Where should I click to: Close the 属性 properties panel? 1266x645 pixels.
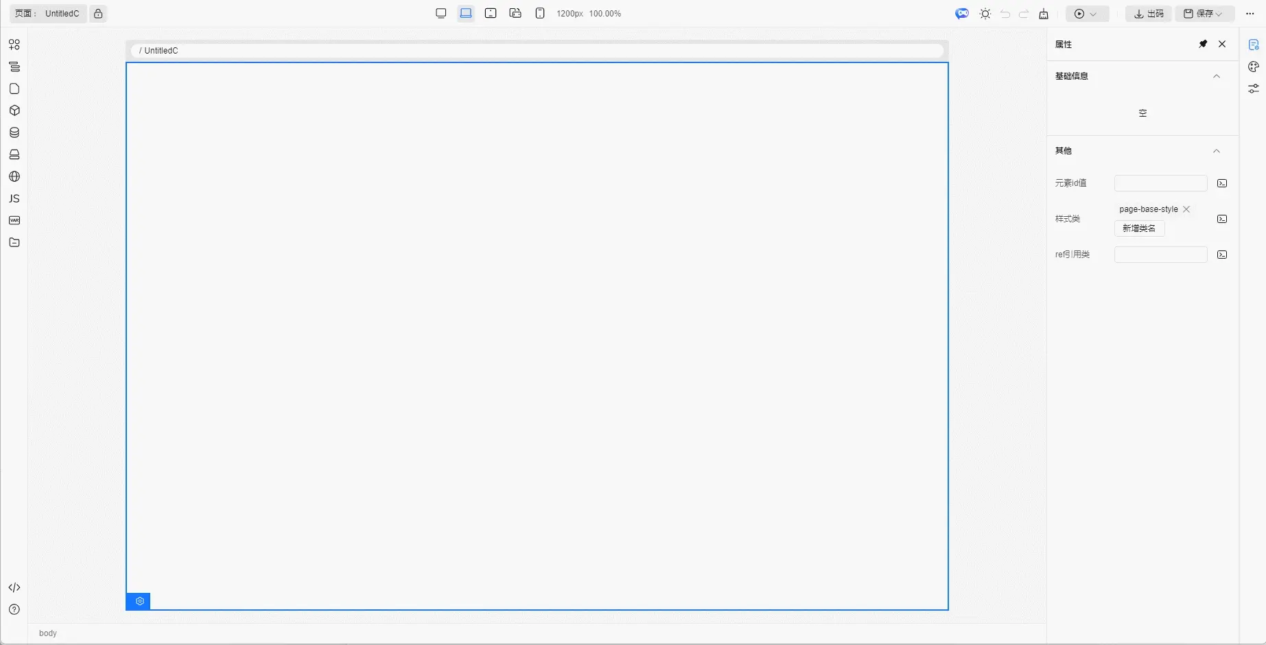click(x=1222, y=44)
